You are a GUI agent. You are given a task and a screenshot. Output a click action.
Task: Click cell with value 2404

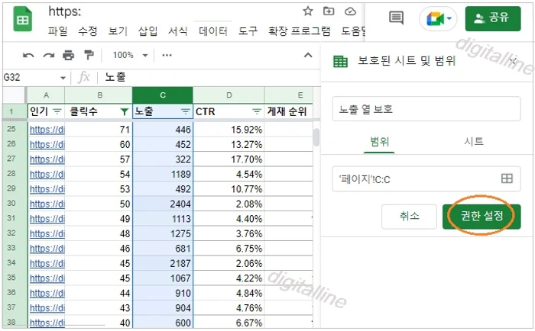point(163,204)
